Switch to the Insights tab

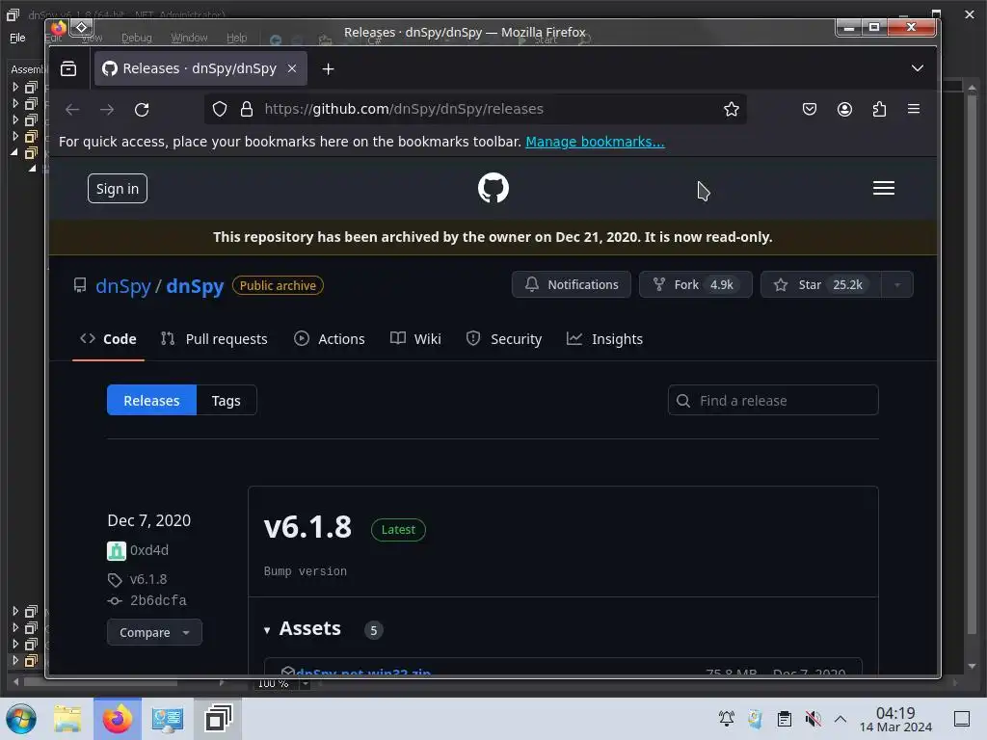(605, 339)
